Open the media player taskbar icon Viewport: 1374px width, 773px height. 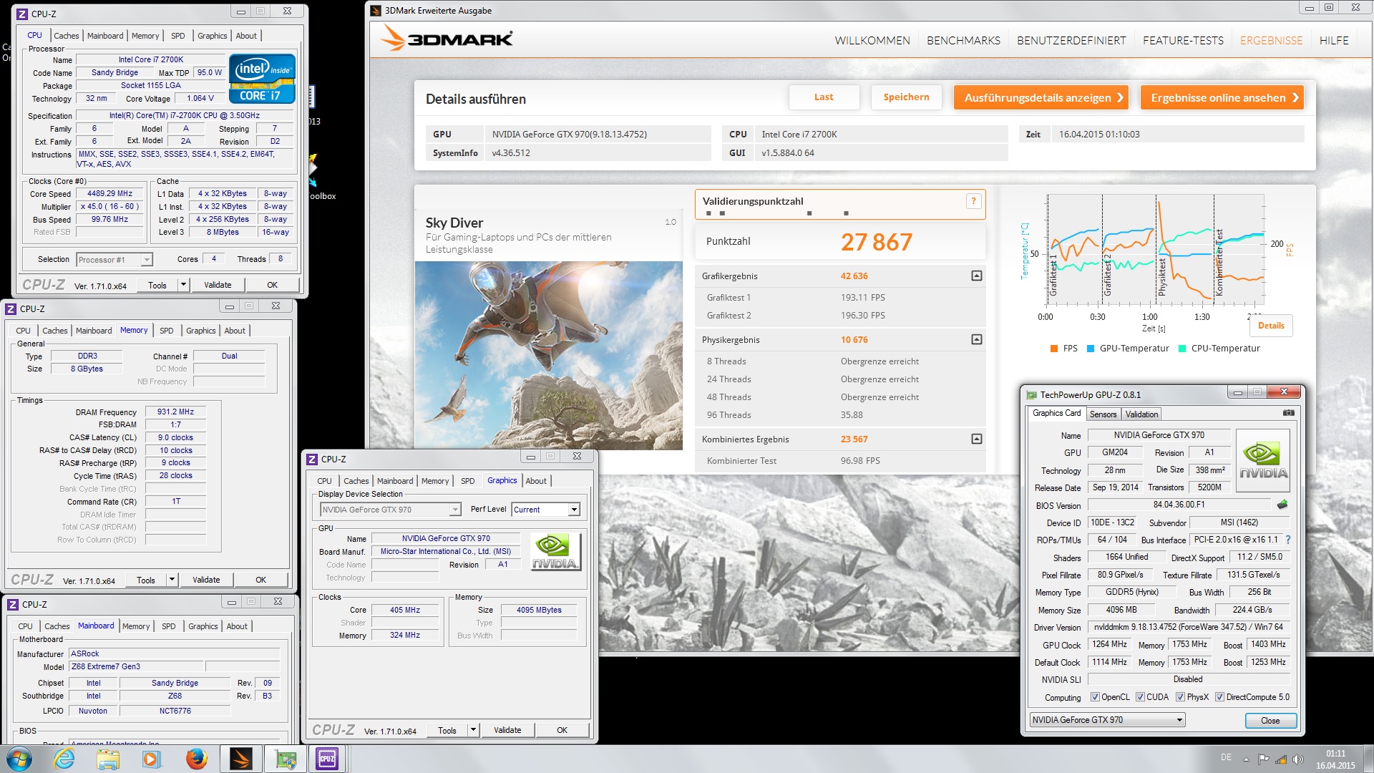point(152,759)
